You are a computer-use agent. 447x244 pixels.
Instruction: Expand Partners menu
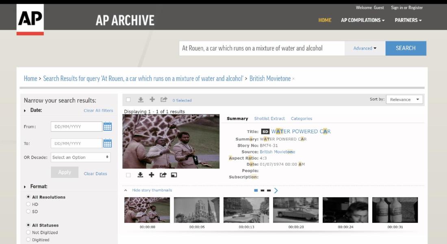408,20
